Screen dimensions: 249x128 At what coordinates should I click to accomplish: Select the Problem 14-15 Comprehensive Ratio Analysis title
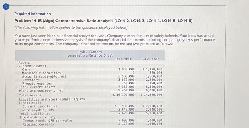point(104,21)
